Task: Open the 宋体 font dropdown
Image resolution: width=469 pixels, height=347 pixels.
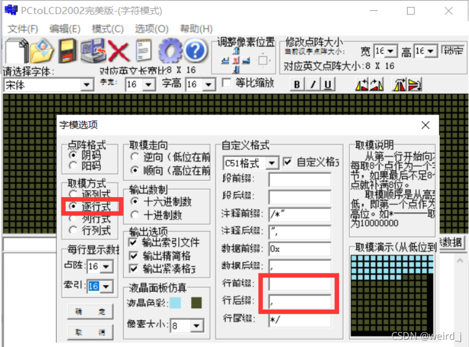Action: tap(87, 85)
